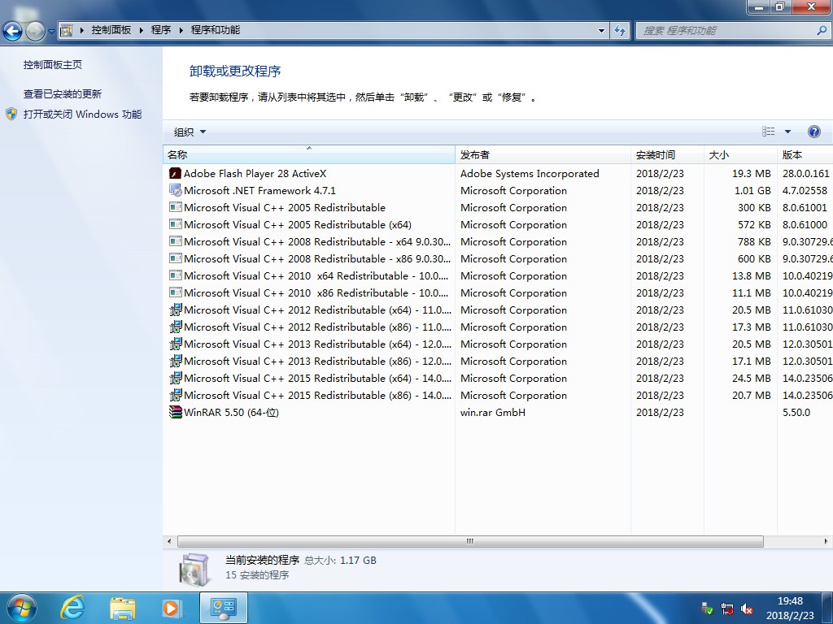
Task: Click icon of Visual C++ 2012 Redistributable (x86)
Action: [x=176, y=327]
